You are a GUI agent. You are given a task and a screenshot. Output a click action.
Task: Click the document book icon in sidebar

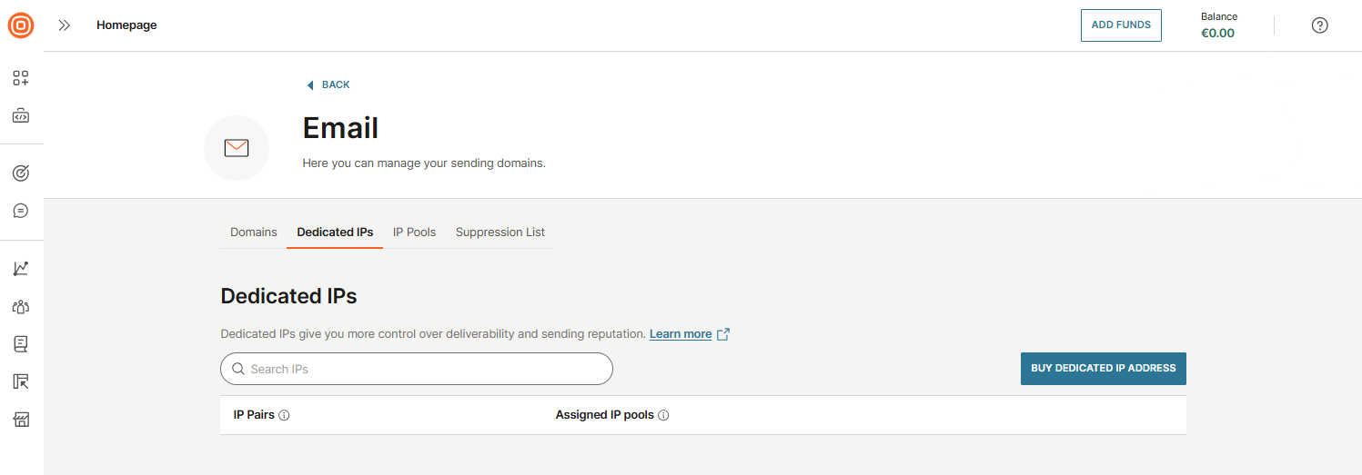click(21, 344)
